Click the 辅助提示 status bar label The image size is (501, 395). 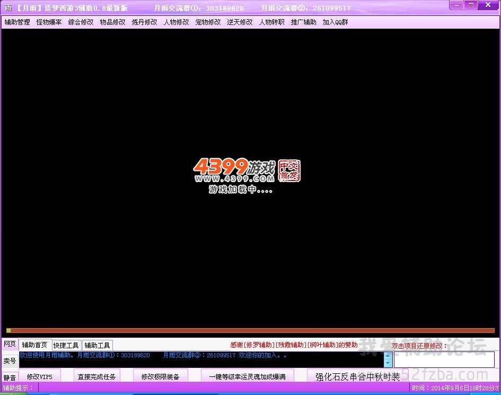(18, 388)
